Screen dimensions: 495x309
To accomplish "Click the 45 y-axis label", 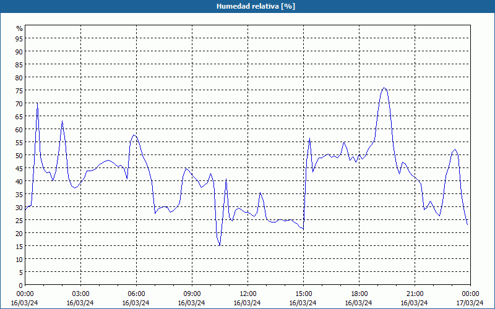I will [19, 169].
